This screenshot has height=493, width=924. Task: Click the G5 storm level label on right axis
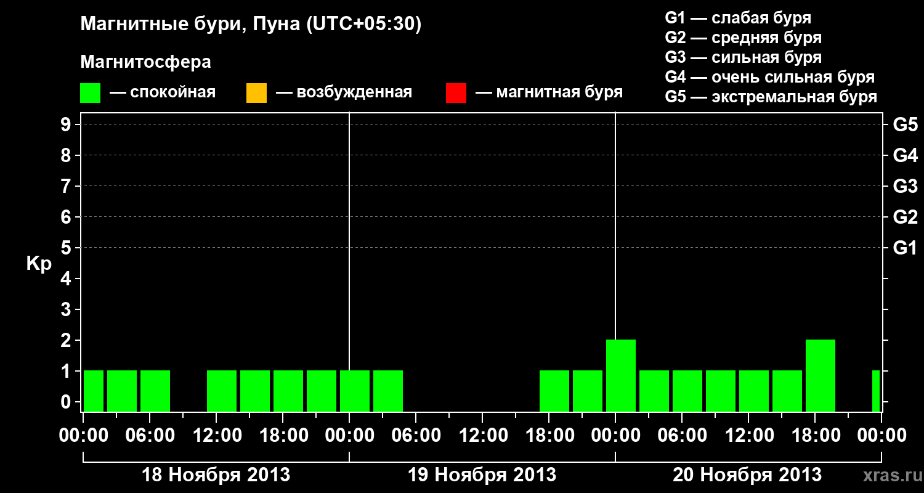pos(906,124)
